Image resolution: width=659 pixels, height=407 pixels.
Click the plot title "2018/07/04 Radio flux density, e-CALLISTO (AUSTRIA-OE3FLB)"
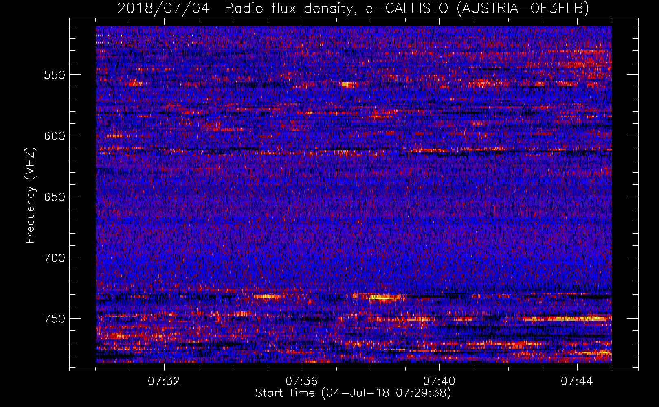click(353, 8)
